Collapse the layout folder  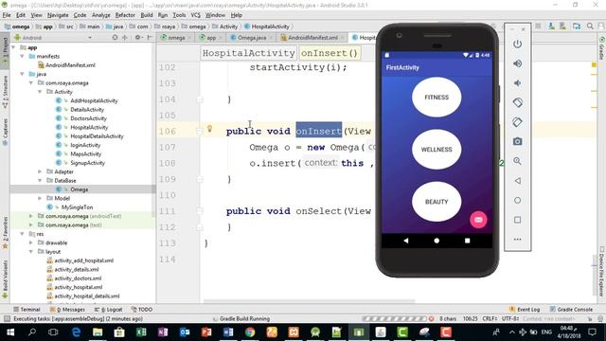point(31,252)
